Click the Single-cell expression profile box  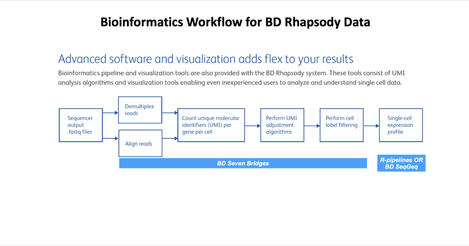(x=401, y=125)
